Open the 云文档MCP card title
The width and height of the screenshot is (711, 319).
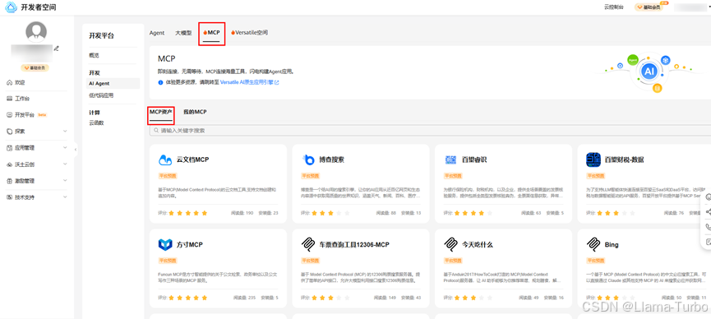[192, 159]
